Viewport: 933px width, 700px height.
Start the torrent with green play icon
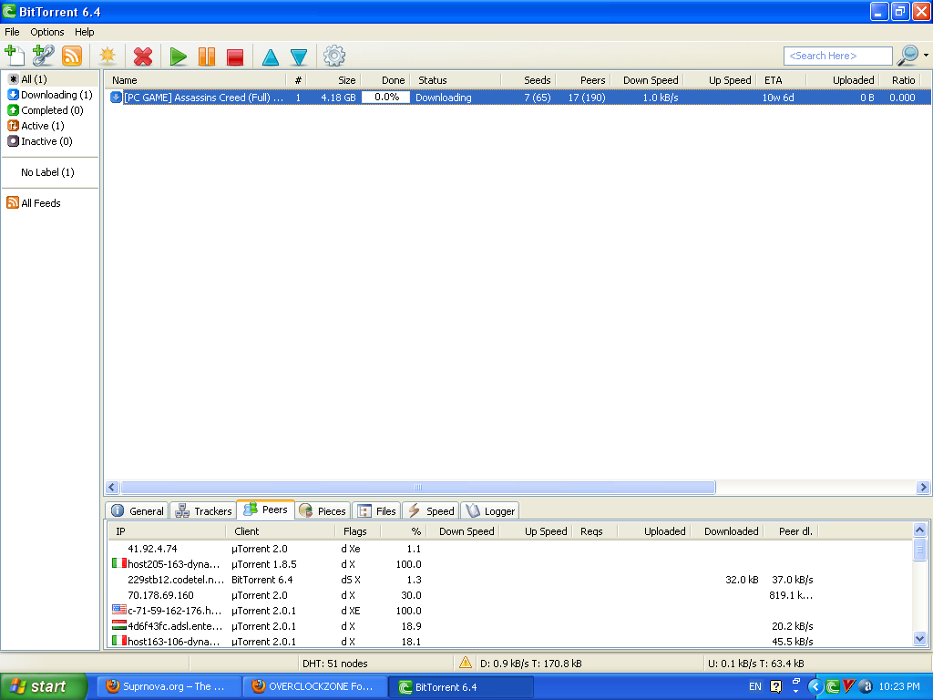179,57
